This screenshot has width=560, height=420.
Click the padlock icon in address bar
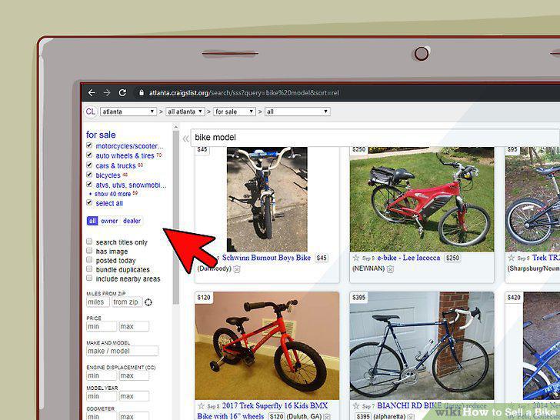coord(142,93)
